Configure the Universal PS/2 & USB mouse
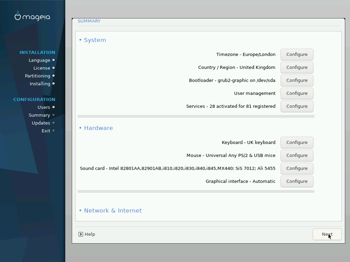 [x=297, y=155]
